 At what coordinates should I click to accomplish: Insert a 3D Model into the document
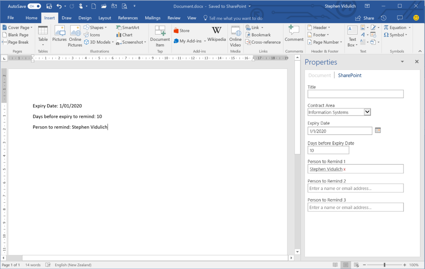pyautogui.click(x=99, y=42)
